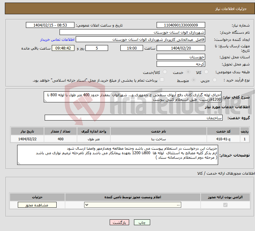Click the اعلام وضعیت مجوز توسط تامین کننده header
This screenshot has width=255, height=231.
[133, 197]
